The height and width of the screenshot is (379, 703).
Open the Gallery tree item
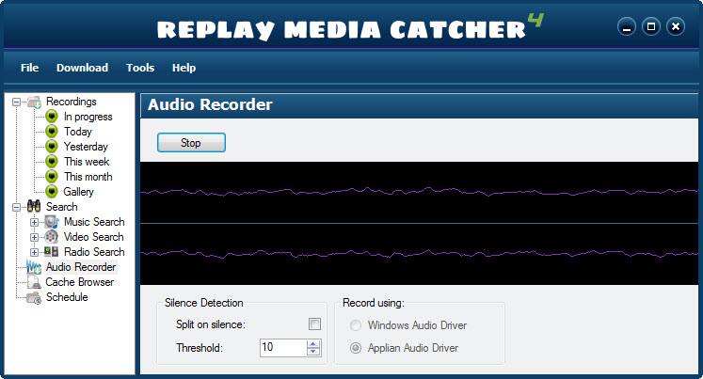coord(78,191)
